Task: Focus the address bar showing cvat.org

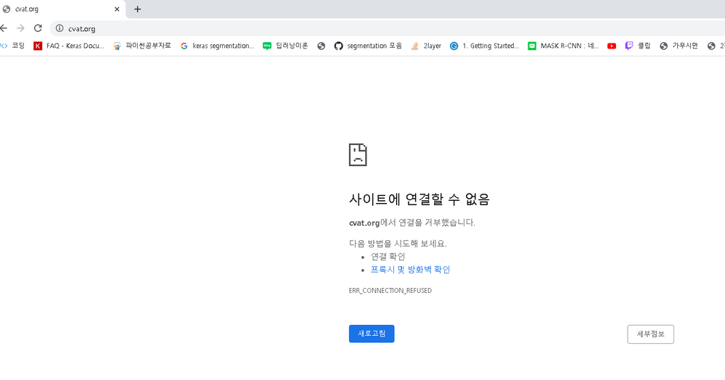Action: click(x=388, y=28)
